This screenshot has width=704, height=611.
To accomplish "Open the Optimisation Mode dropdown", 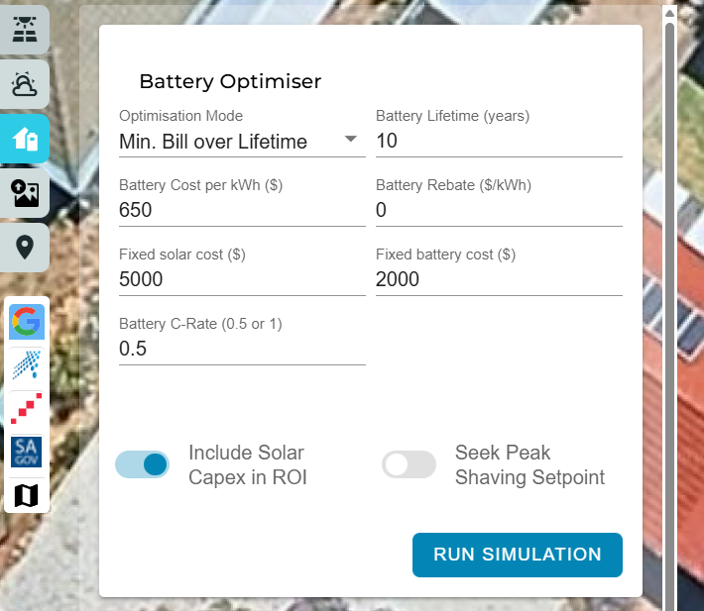I will (x=238, y=142).
